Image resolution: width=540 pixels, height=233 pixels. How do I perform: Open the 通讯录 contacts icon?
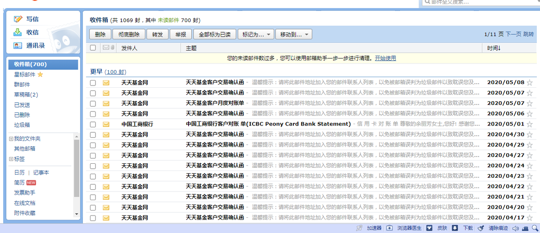[18, 45]
